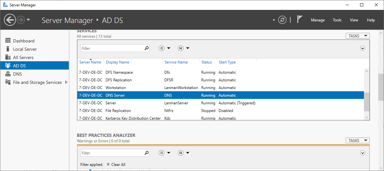Click File and Storage Services icon
Screen dimensions: 384x171
[8, 82]
